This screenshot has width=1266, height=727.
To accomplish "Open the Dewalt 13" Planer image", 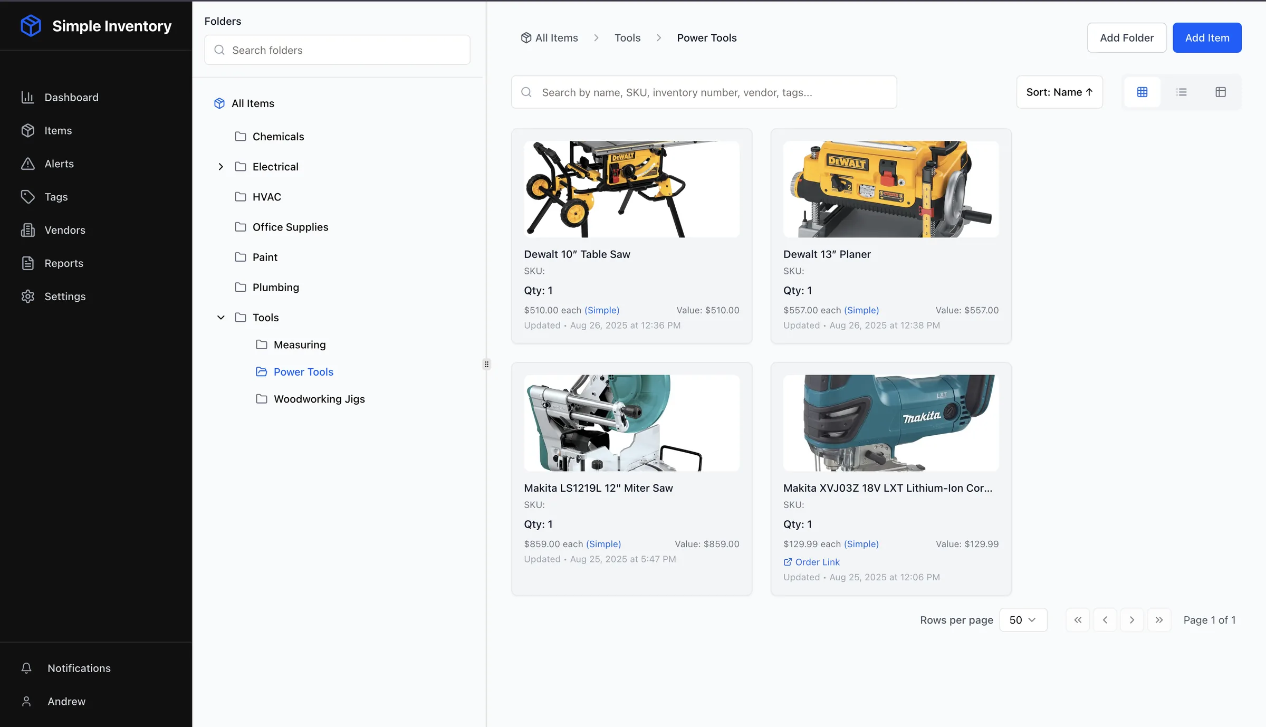I will click(891, 189).
